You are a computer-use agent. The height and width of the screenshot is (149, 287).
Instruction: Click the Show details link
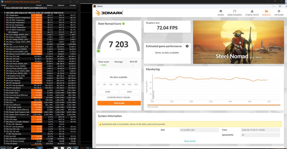click(x=190, y=141)
